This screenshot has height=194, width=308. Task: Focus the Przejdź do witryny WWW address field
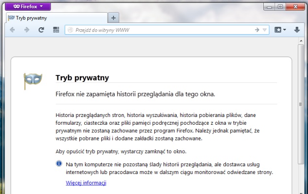coord(167,30)
